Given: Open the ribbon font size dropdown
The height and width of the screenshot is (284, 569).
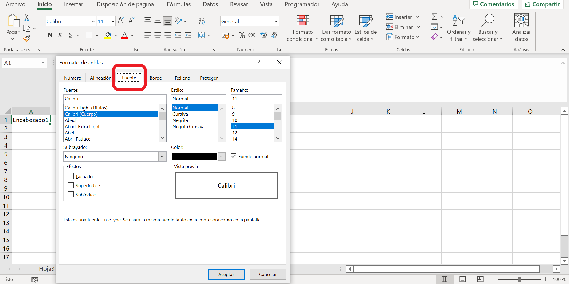Looking at the screenshot, I should [113, 21].
